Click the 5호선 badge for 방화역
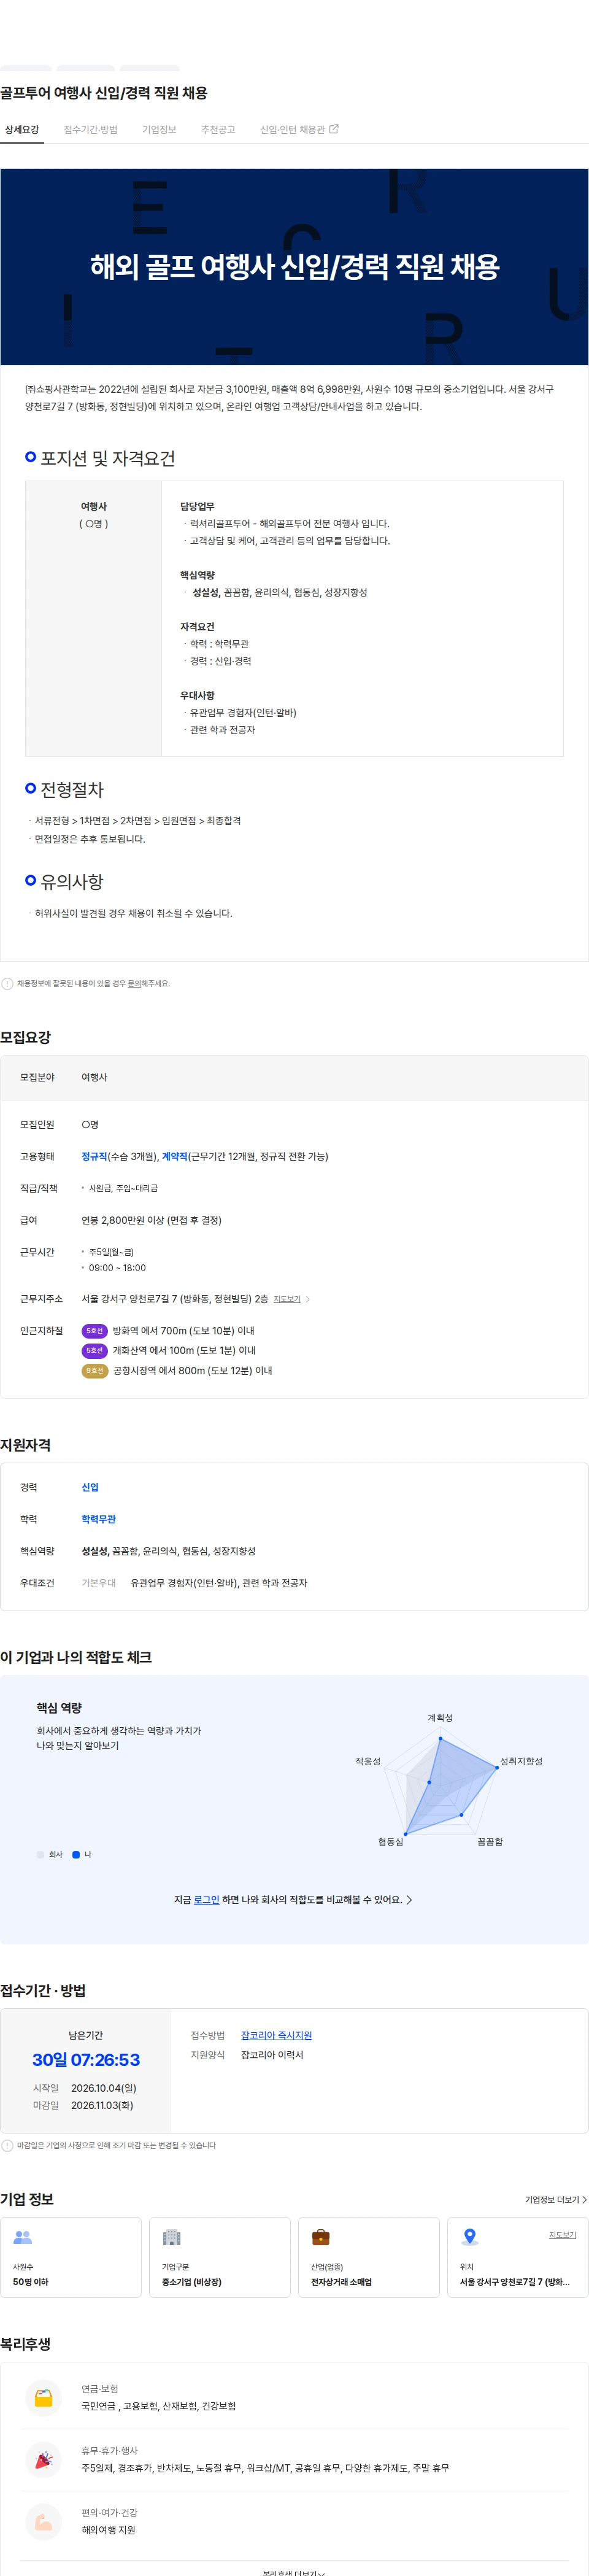 point(94,1330)
